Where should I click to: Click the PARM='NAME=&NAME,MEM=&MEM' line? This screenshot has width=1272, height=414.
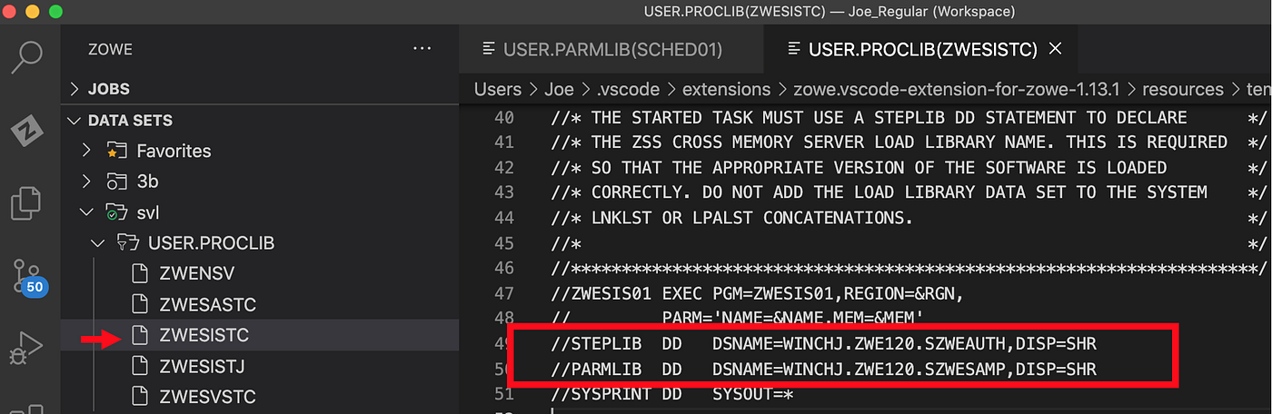[737, 319]
